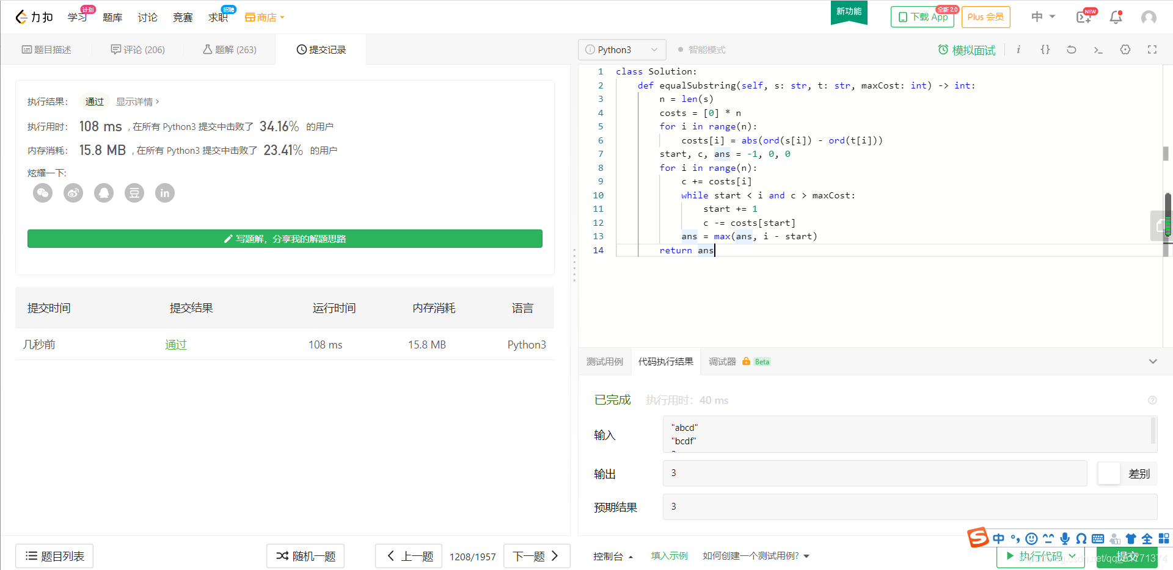The image size is (1173, 570).
Task: Select the 提交记录 tab
Action: click(321, 49)
